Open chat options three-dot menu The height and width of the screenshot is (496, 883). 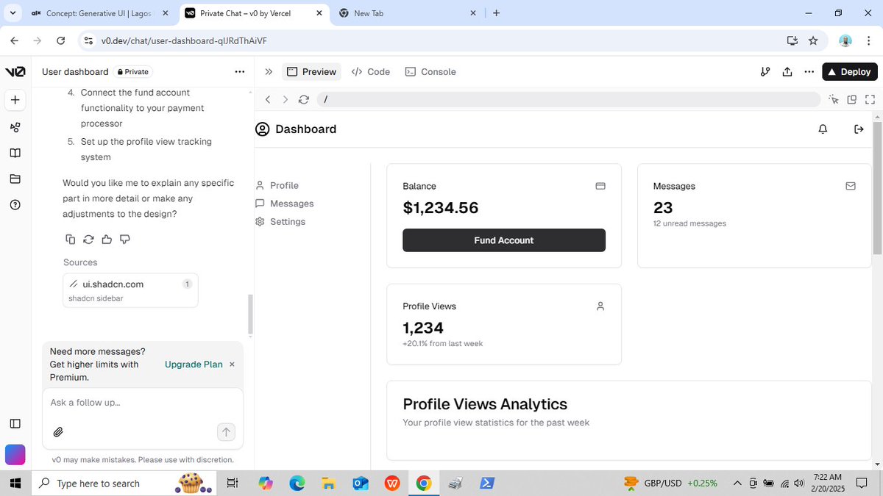(239, 72)
